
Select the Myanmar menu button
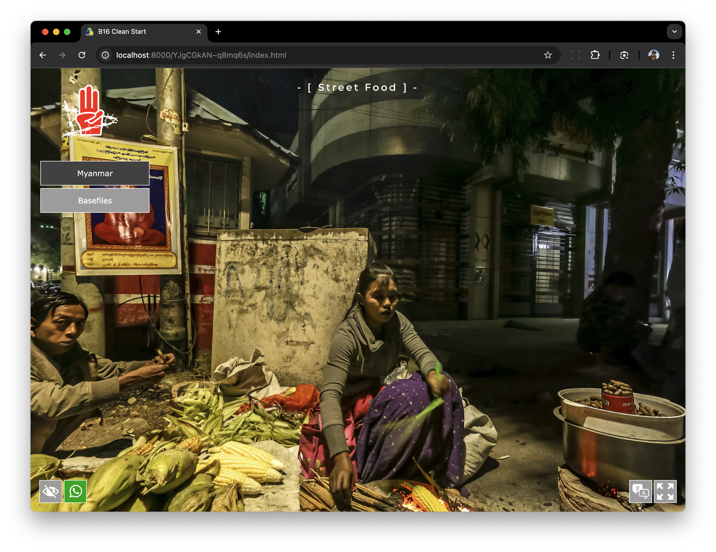[x=95, y=173]
